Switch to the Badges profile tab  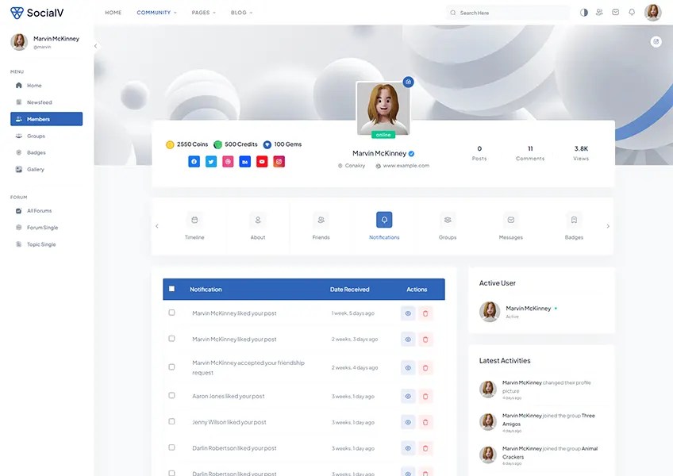click(x=574, y=226)
